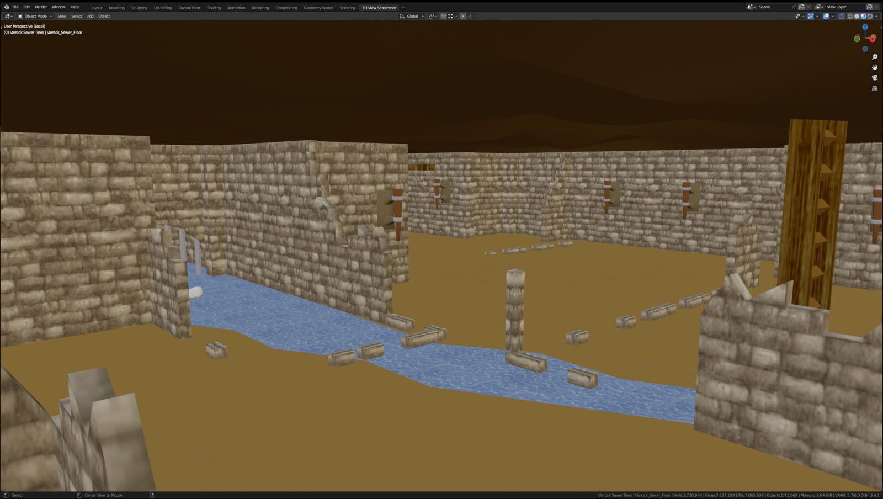Click the Z axis on navigation gizmo
The width and height of the screenshot is (883, 499).
[865, 27]
